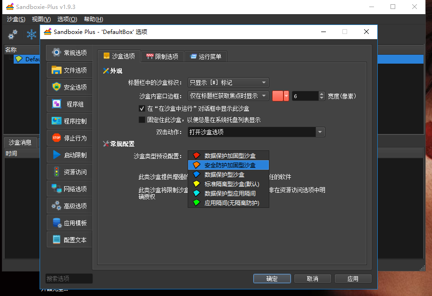
Task: Enable 固定住此沙盒 tray list checkbox
Action: (x=142, y=120)
